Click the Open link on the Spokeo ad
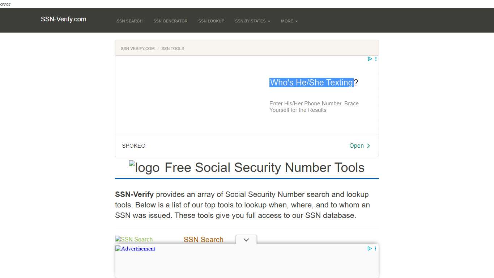The width and height of the screenshot is (494, 278). click(357, 146)
